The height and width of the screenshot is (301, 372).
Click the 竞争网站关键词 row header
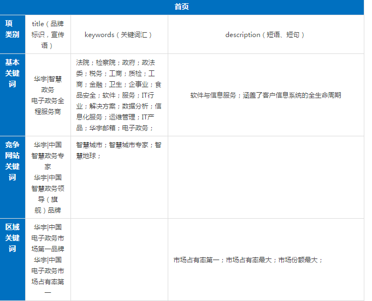click(12, 161)
